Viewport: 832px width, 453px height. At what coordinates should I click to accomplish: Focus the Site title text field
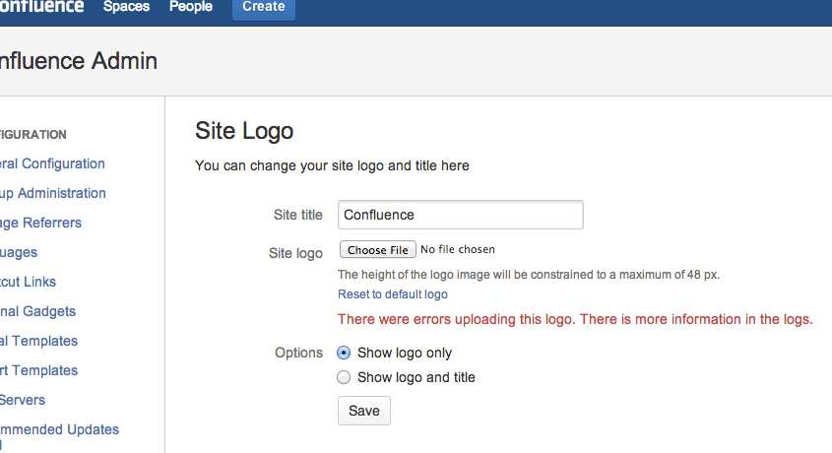[x=461, y=215]
